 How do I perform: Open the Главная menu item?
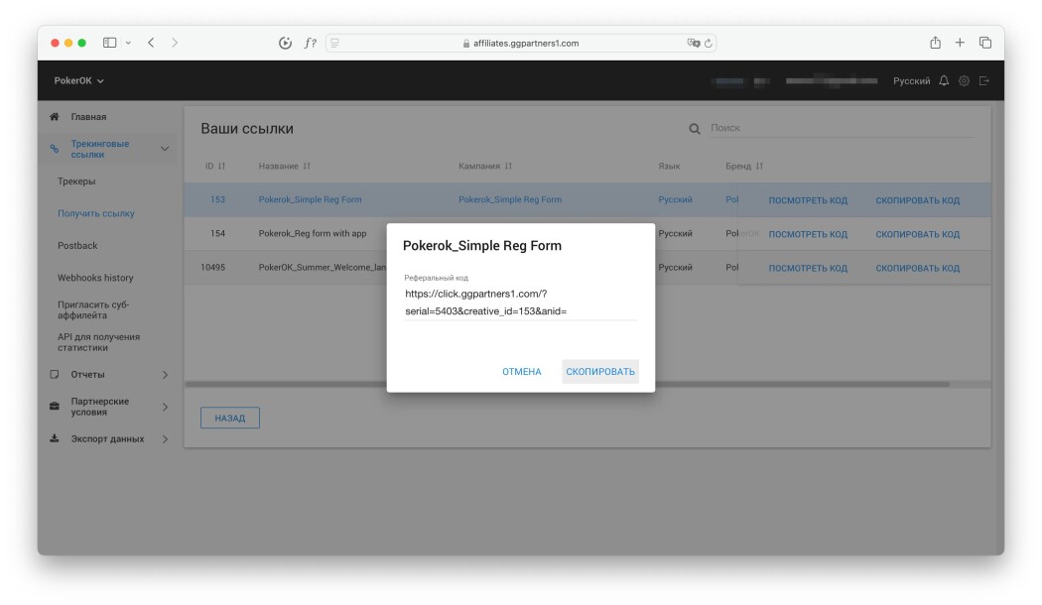tap(88, 117)
